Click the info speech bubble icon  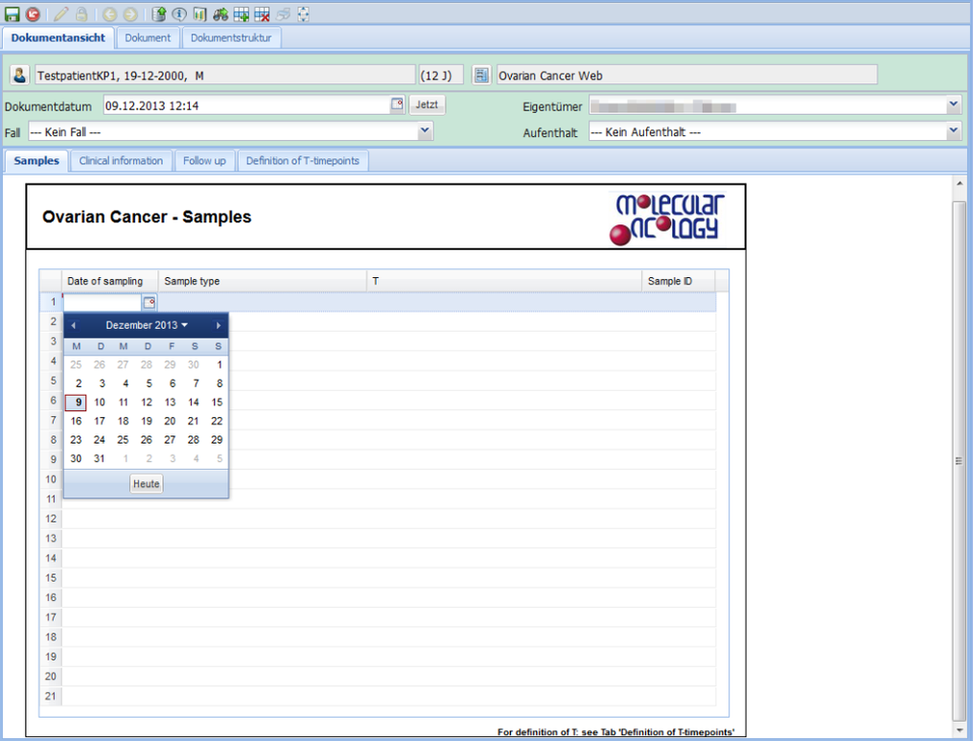[x=179, y=14]
